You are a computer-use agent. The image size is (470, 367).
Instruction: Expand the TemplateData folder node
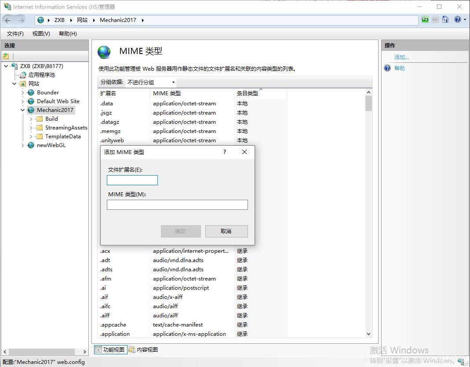(31, 136)
